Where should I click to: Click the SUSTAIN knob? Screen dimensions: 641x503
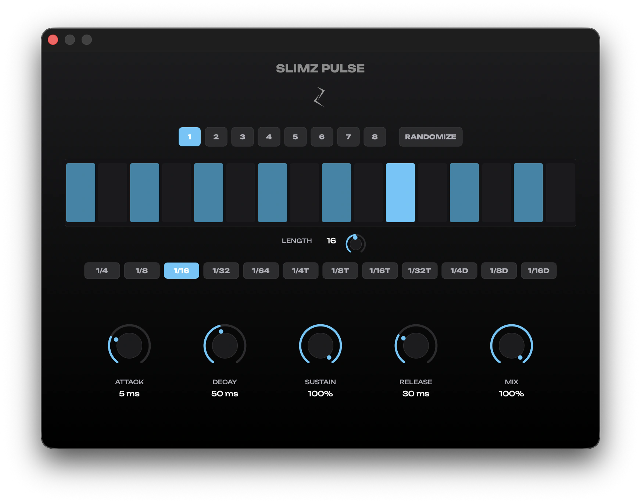click(x=320, y=346)
